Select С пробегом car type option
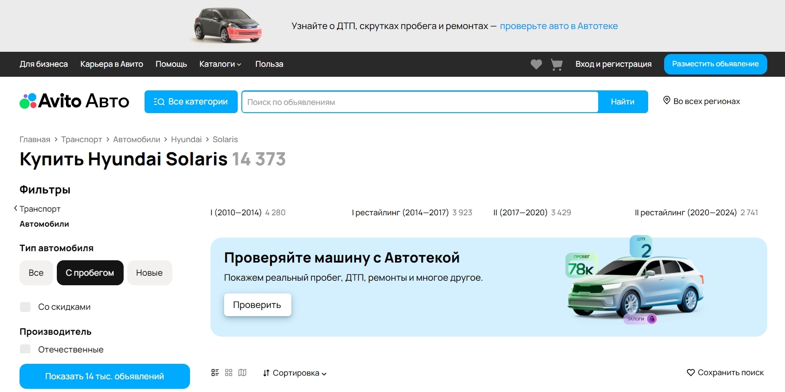Viewport: 785px width, 392px height. click(90, 273)
